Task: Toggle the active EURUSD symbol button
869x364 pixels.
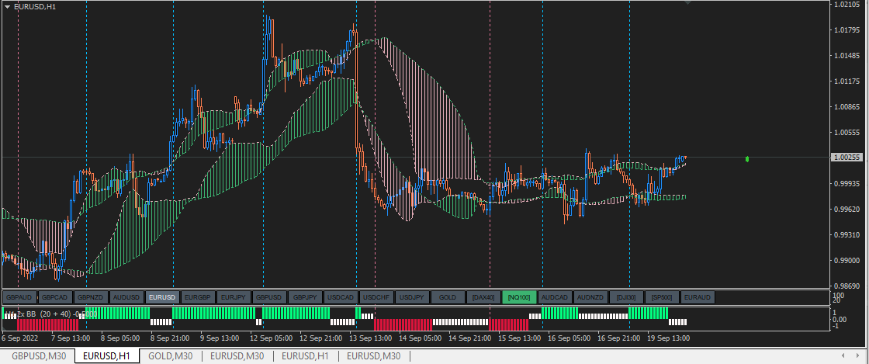Action: point(162,297)
